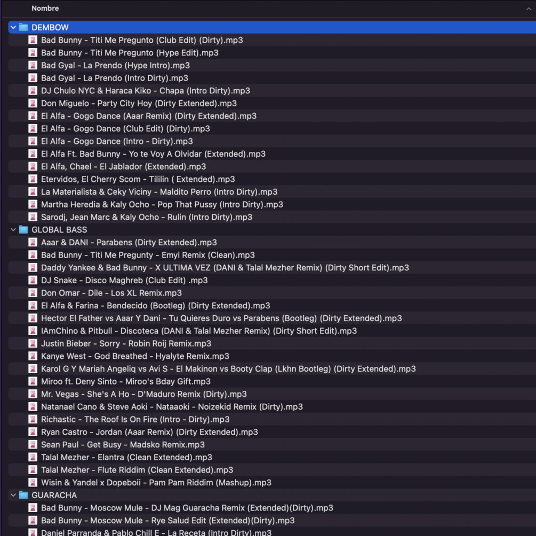Select file Richastic - The Roof Is On Fire
The height and width of the screenshot is (536, 536).
pos(135,419)
